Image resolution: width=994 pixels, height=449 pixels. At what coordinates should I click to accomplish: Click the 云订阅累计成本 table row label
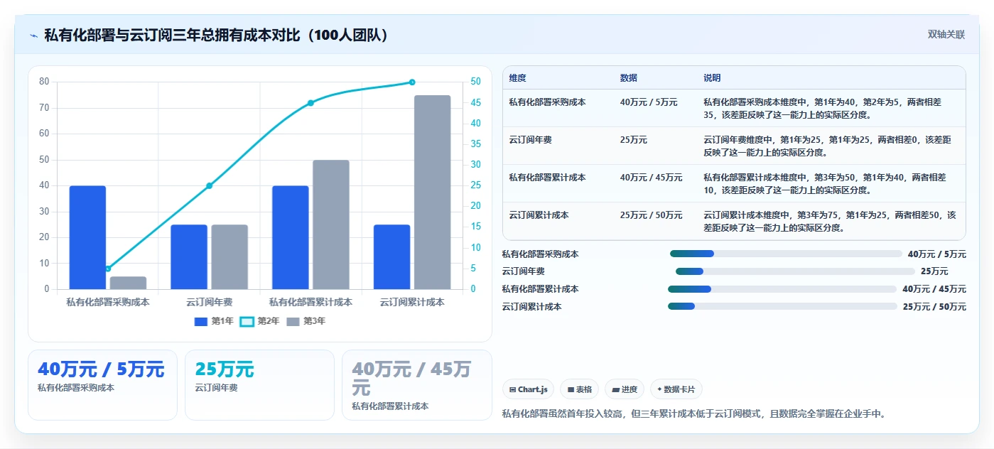click(539, 215)
